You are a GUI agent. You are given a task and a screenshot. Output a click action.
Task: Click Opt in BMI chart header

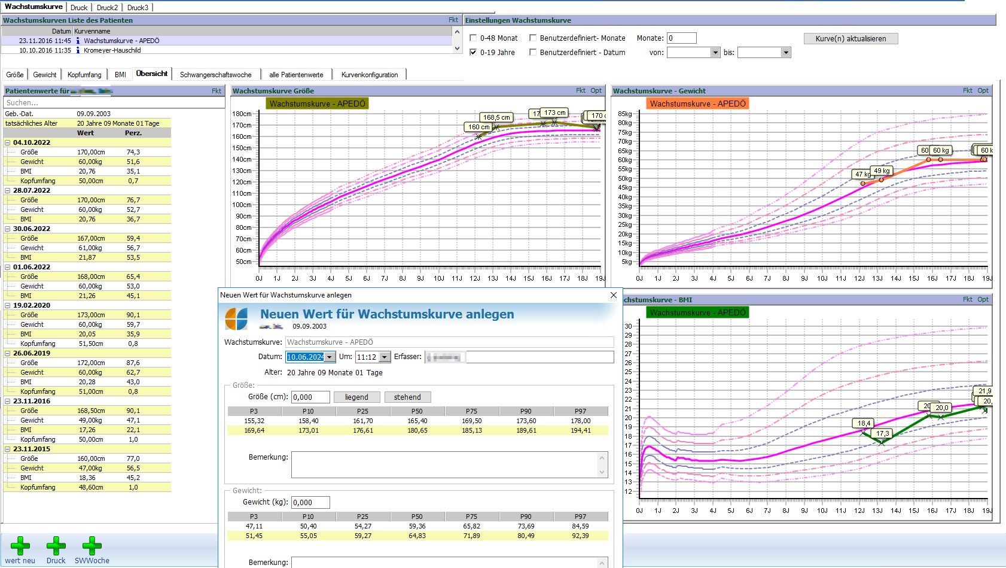tap(983, 299)
